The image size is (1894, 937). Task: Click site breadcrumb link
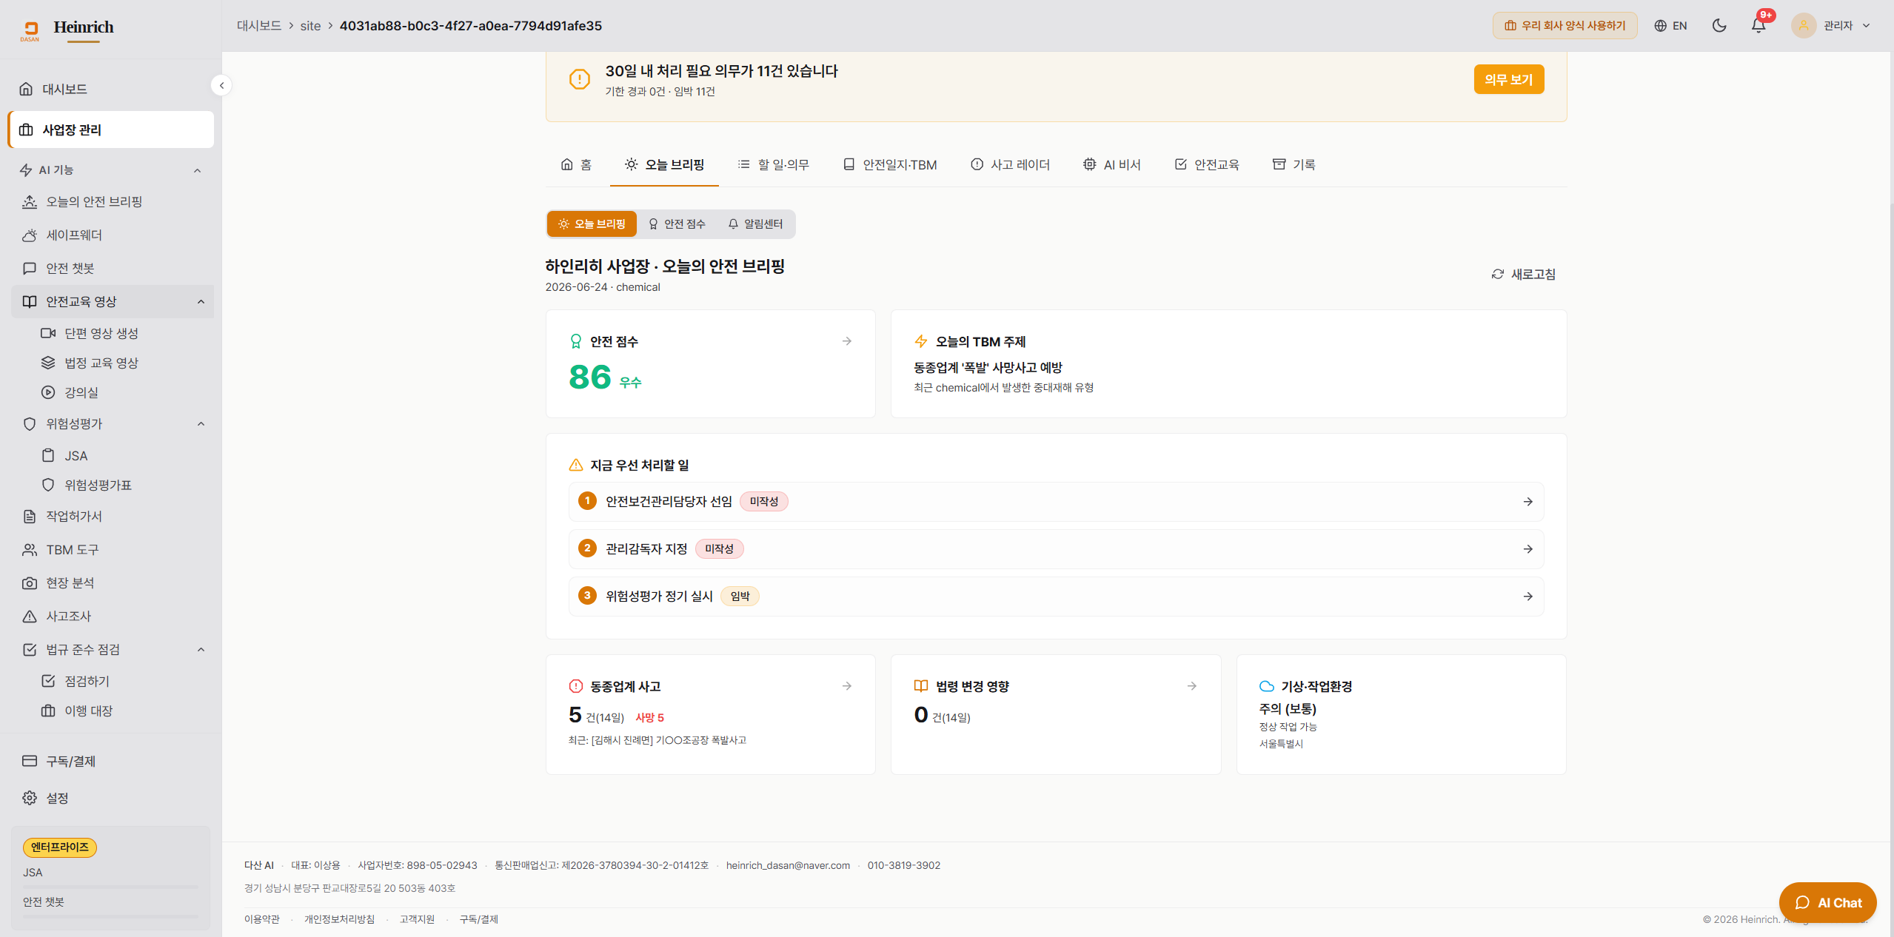pyautogui.click(x=310, y=26)
